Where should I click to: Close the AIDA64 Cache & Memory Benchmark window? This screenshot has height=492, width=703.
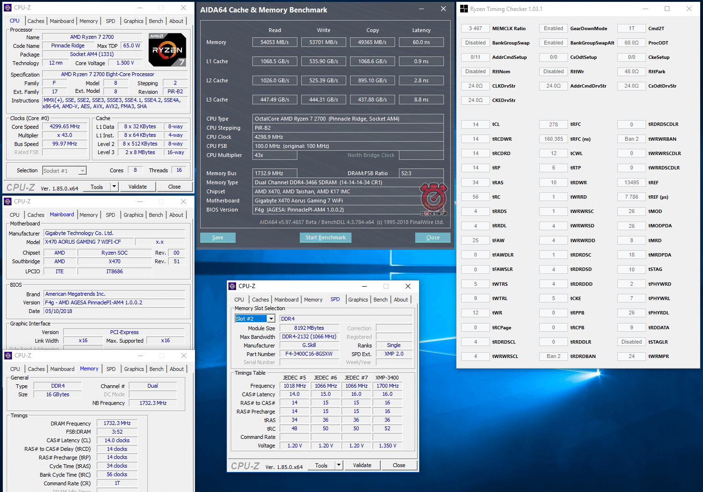coord(443,9)
